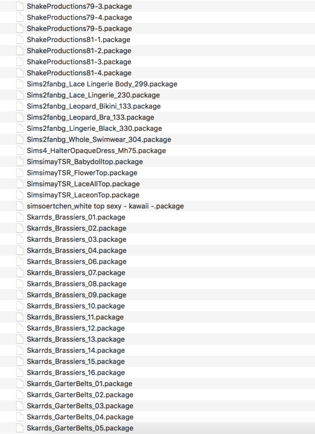Image resolution: width=315 pixels, height=434 pixels.
Task: Click file icon for Skarrds_Brassiers_16.package
Action: (20, 372)
